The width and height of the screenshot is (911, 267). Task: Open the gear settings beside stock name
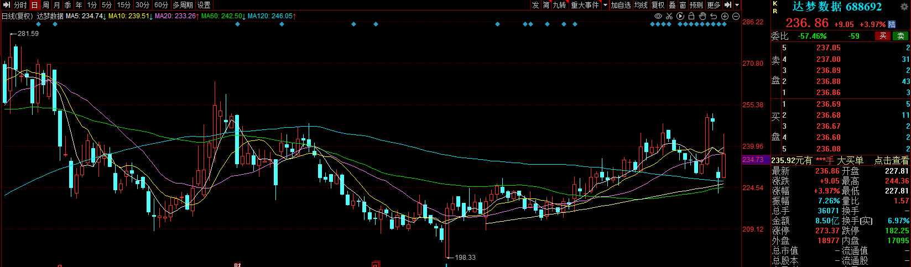coord(904,7)
